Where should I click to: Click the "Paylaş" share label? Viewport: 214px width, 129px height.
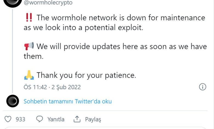click(x=93, y=119)
